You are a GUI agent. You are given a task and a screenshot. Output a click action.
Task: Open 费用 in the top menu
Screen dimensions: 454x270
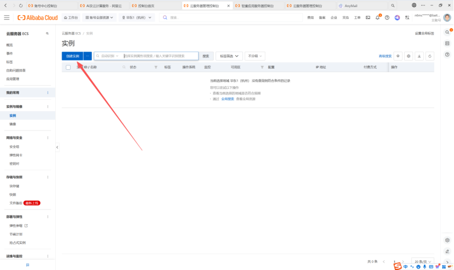(x=310, y=17)
